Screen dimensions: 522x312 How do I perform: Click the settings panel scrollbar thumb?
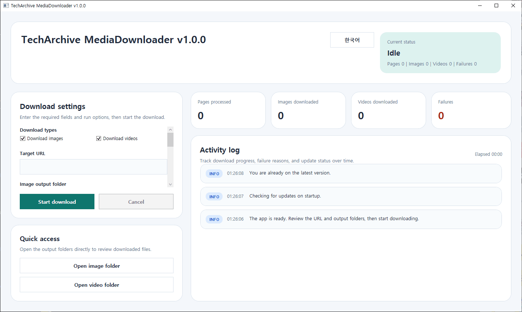170,140
